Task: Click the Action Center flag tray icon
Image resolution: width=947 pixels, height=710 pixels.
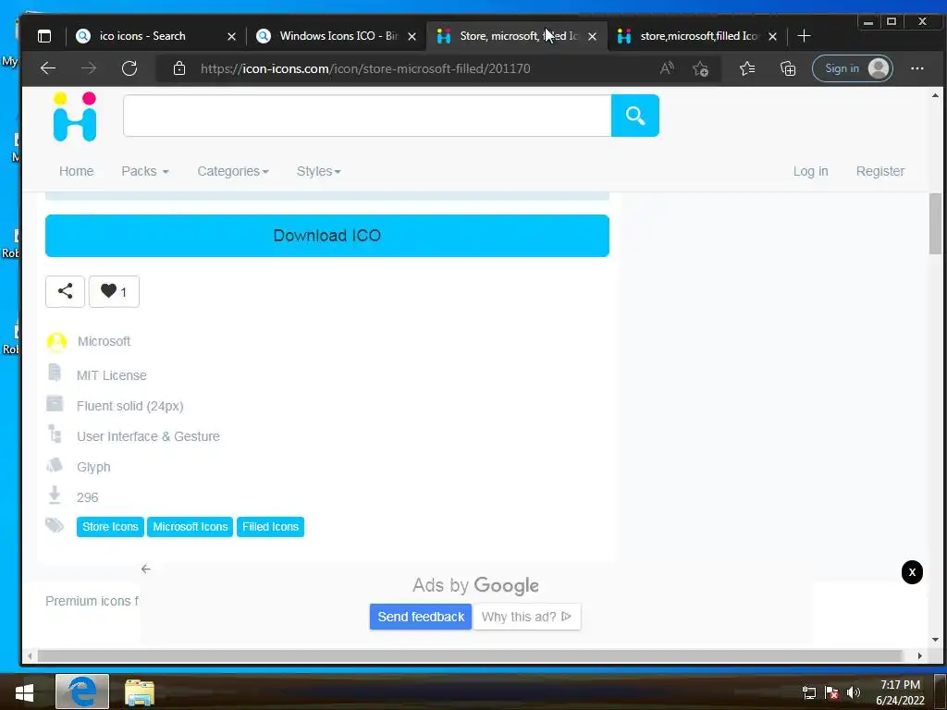Action: (x=831, y=692)
